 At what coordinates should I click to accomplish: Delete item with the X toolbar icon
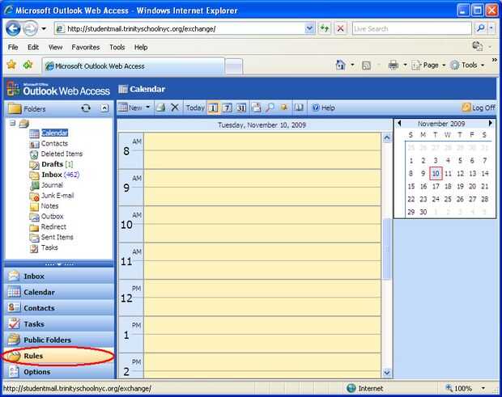click(x=174, y=108)
